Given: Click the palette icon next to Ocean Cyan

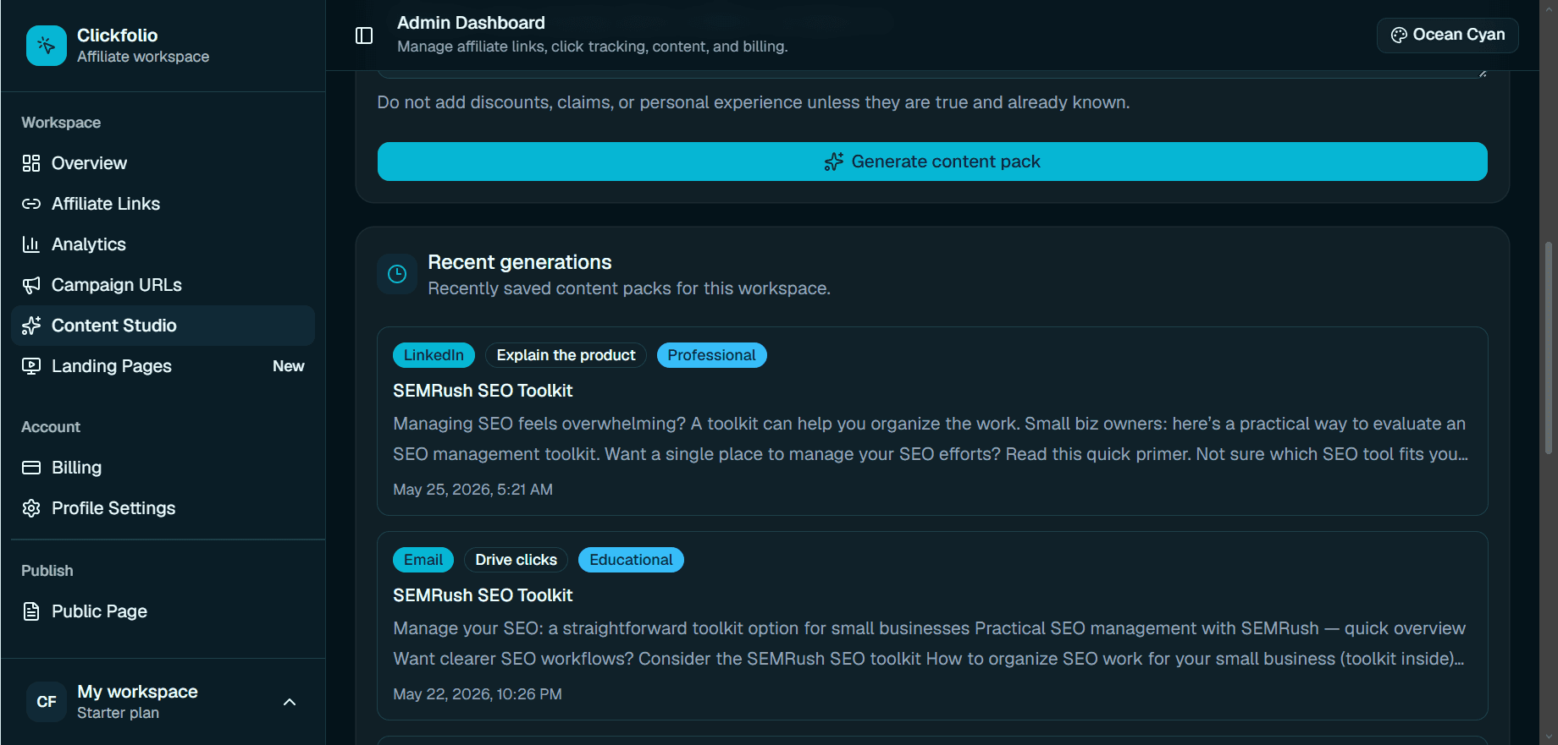Looking at the screenshot, I should pyautogui.click(x=1399, y=35).
